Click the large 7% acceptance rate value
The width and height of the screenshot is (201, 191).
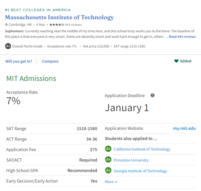13,101
